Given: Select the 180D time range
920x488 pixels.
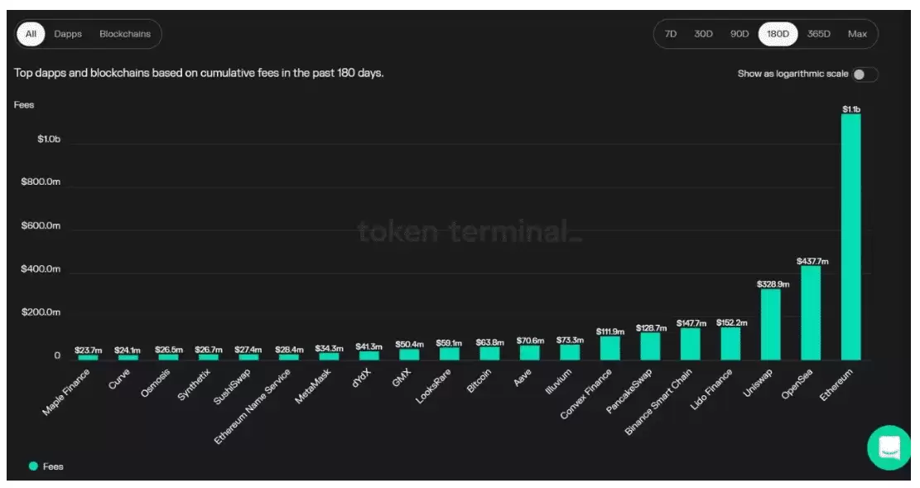Looking at the screenshot, I should pos(778,34).
